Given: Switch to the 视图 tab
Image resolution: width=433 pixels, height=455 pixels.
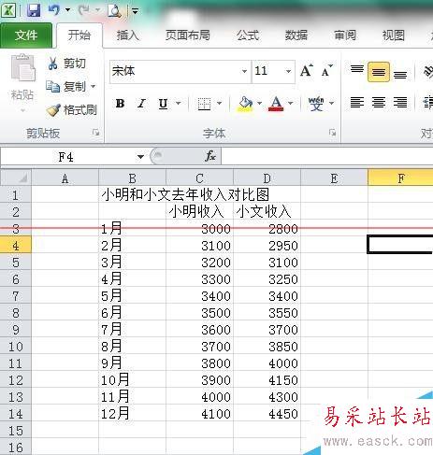Looking at the screenshot, I should (x=394, y=36).
